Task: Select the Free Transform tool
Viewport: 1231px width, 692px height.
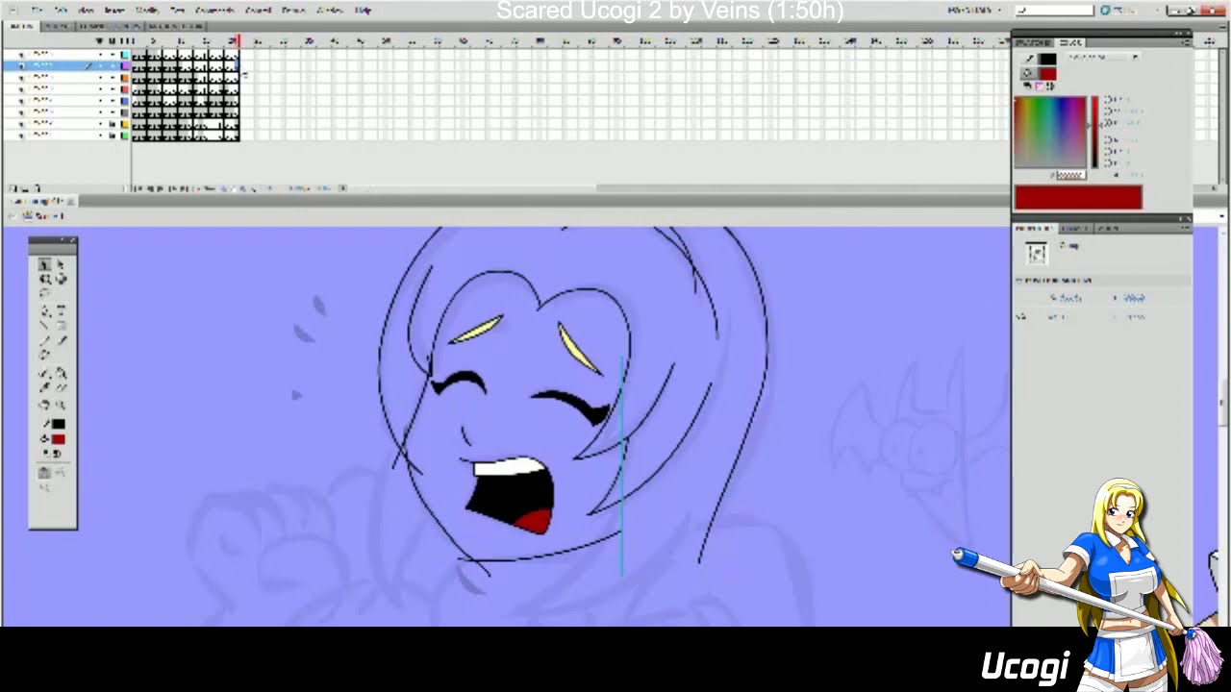Action: pyautogui.click(x=44, y=280)
